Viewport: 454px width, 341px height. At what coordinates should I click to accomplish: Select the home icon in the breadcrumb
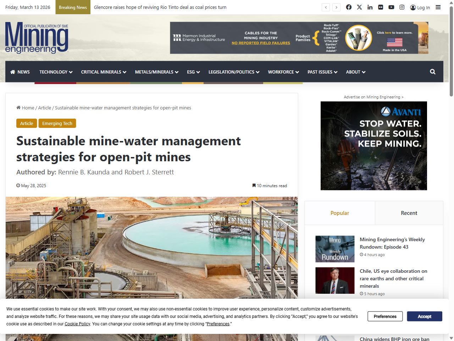tap(18, 108)
